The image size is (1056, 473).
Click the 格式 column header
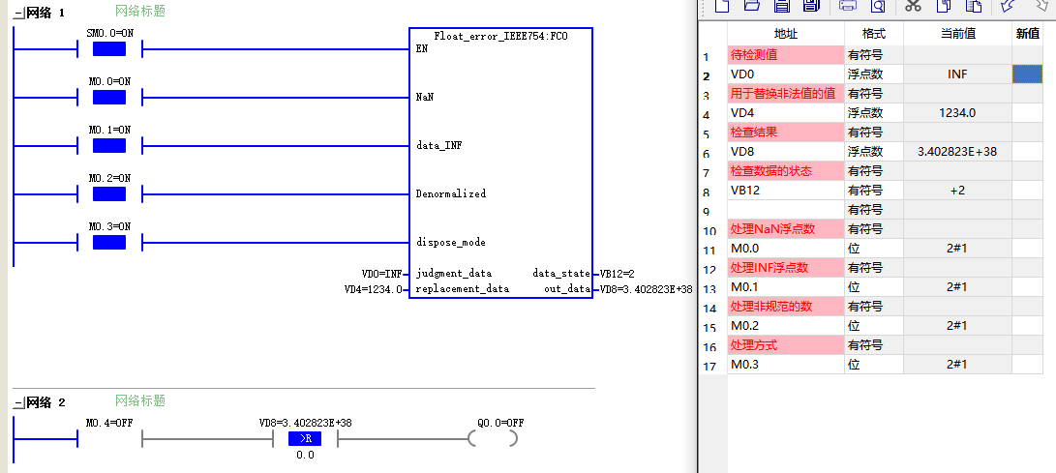(874, 34)
